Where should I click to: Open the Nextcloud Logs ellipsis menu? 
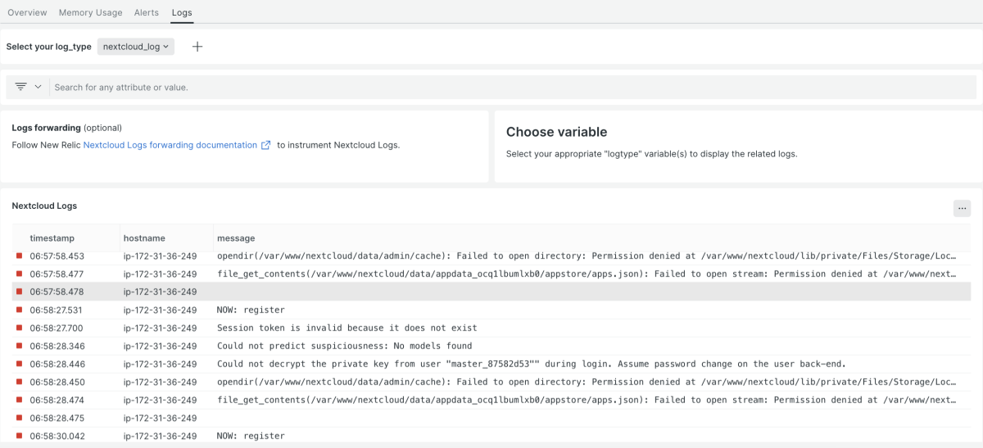tap(962, 208)
